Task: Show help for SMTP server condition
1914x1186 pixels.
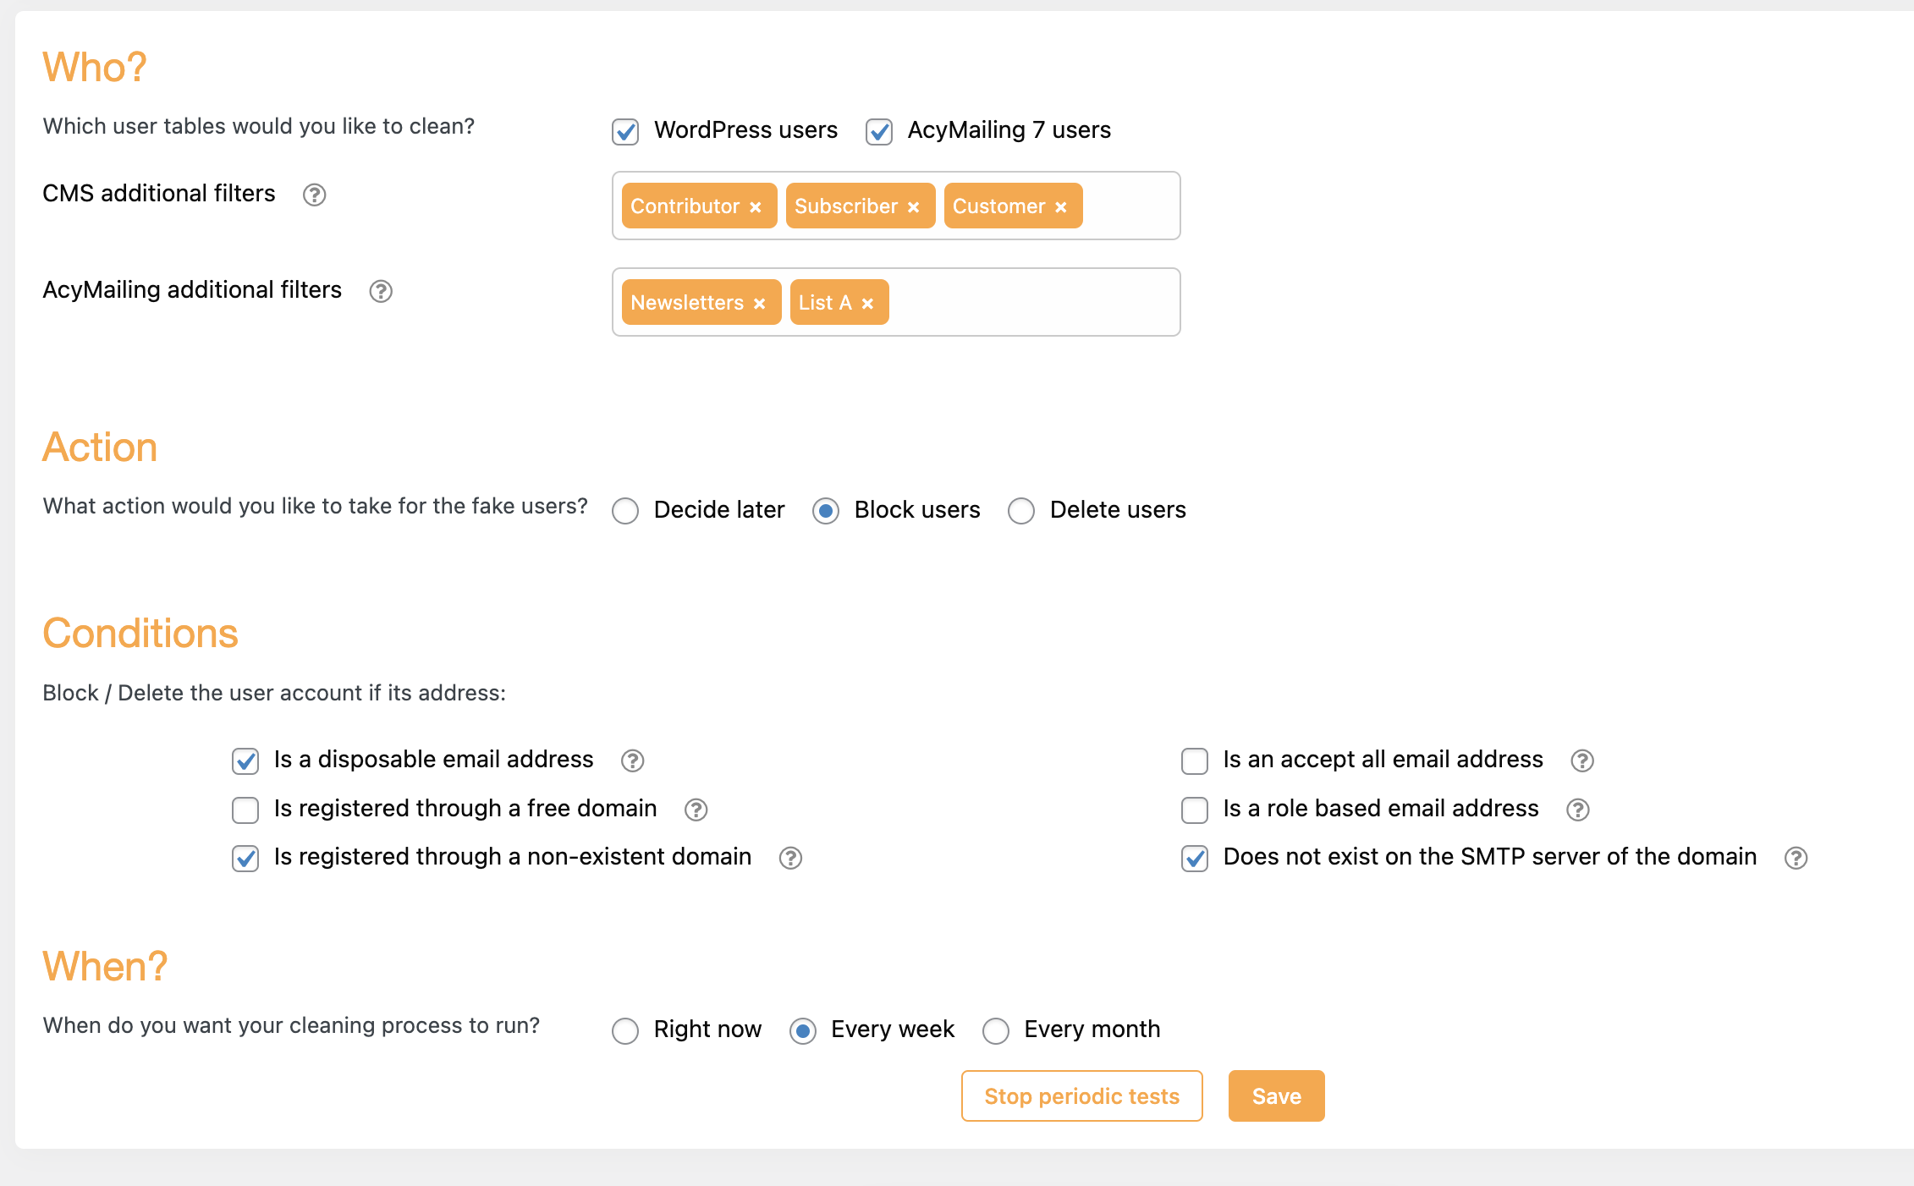Action: coord(1796,858)
